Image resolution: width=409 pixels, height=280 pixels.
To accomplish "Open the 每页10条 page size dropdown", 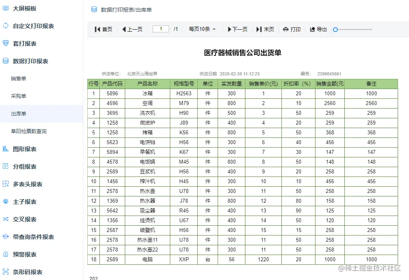I will coord(202,29).
